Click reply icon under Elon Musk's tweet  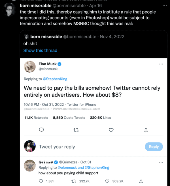[x=41, y=130]
